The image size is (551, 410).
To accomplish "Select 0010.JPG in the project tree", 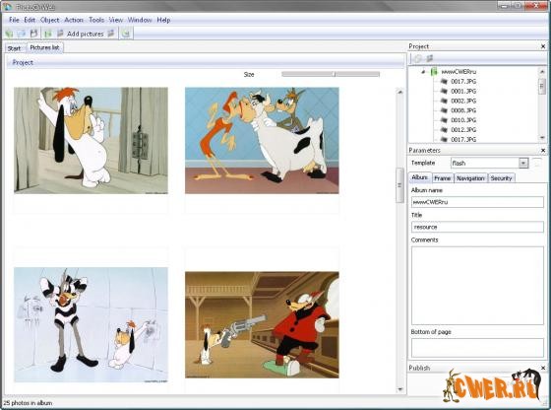I will (x=463, y=120).
